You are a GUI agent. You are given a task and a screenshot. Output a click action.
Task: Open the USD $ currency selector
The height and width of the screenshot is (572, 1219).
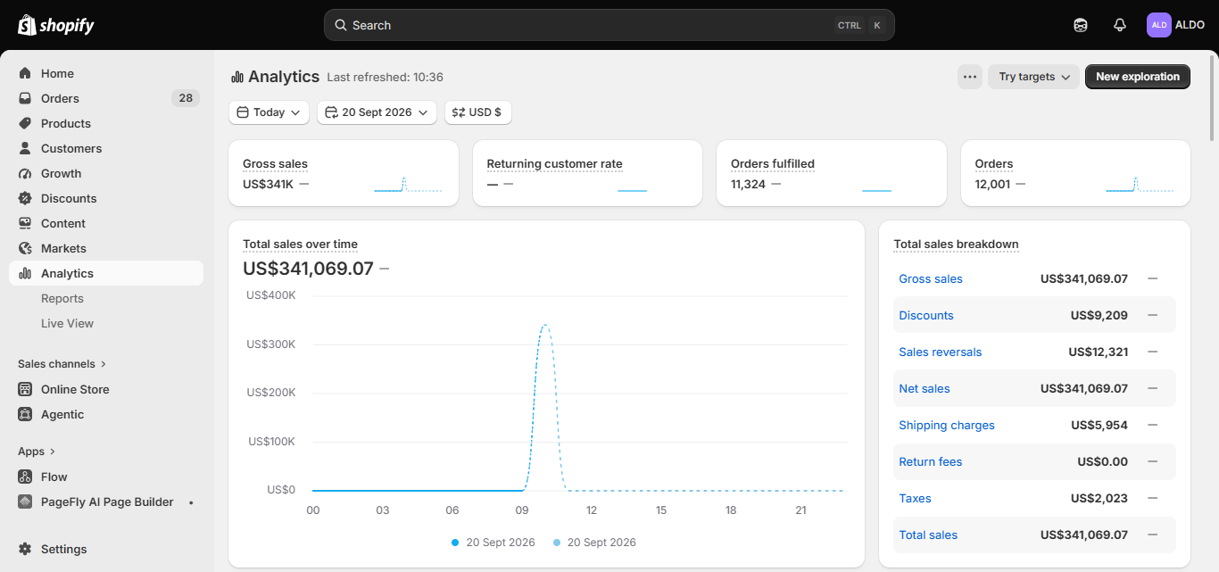pyautogui.click(x=478, y=112)
